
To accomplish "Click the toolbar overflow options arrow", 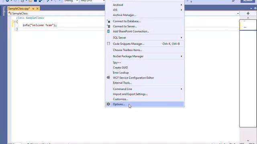I will [x=191, y=2].
